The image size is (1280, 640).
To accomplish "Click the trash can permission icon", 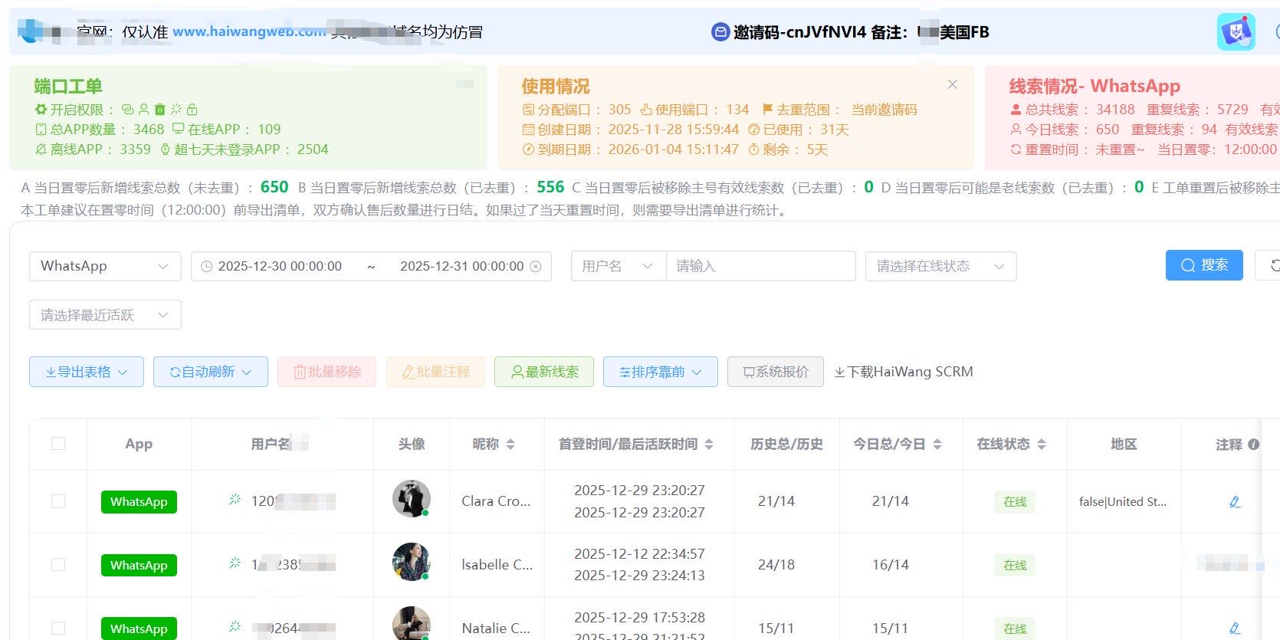I will tap(159, 110).
